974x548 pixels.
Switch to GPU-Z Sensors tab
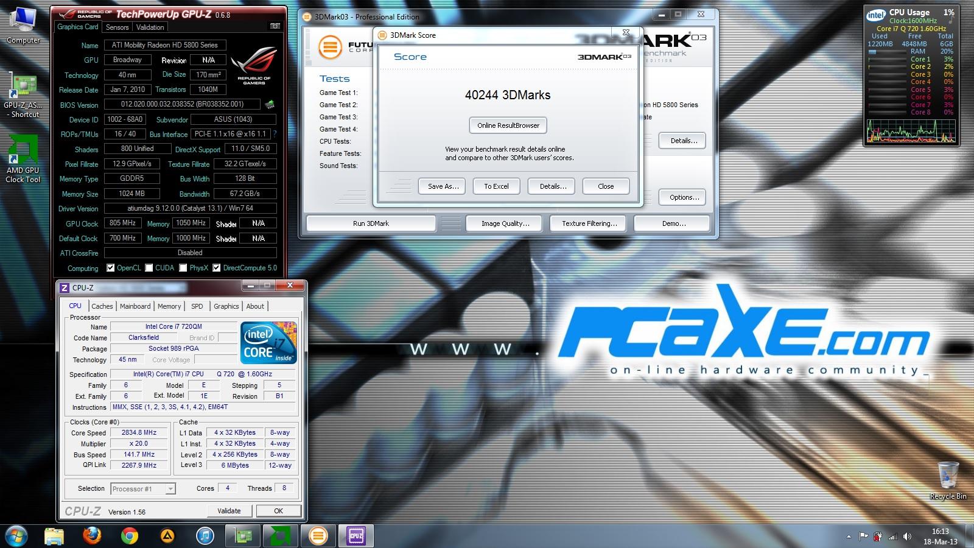[x=117, y=27]
